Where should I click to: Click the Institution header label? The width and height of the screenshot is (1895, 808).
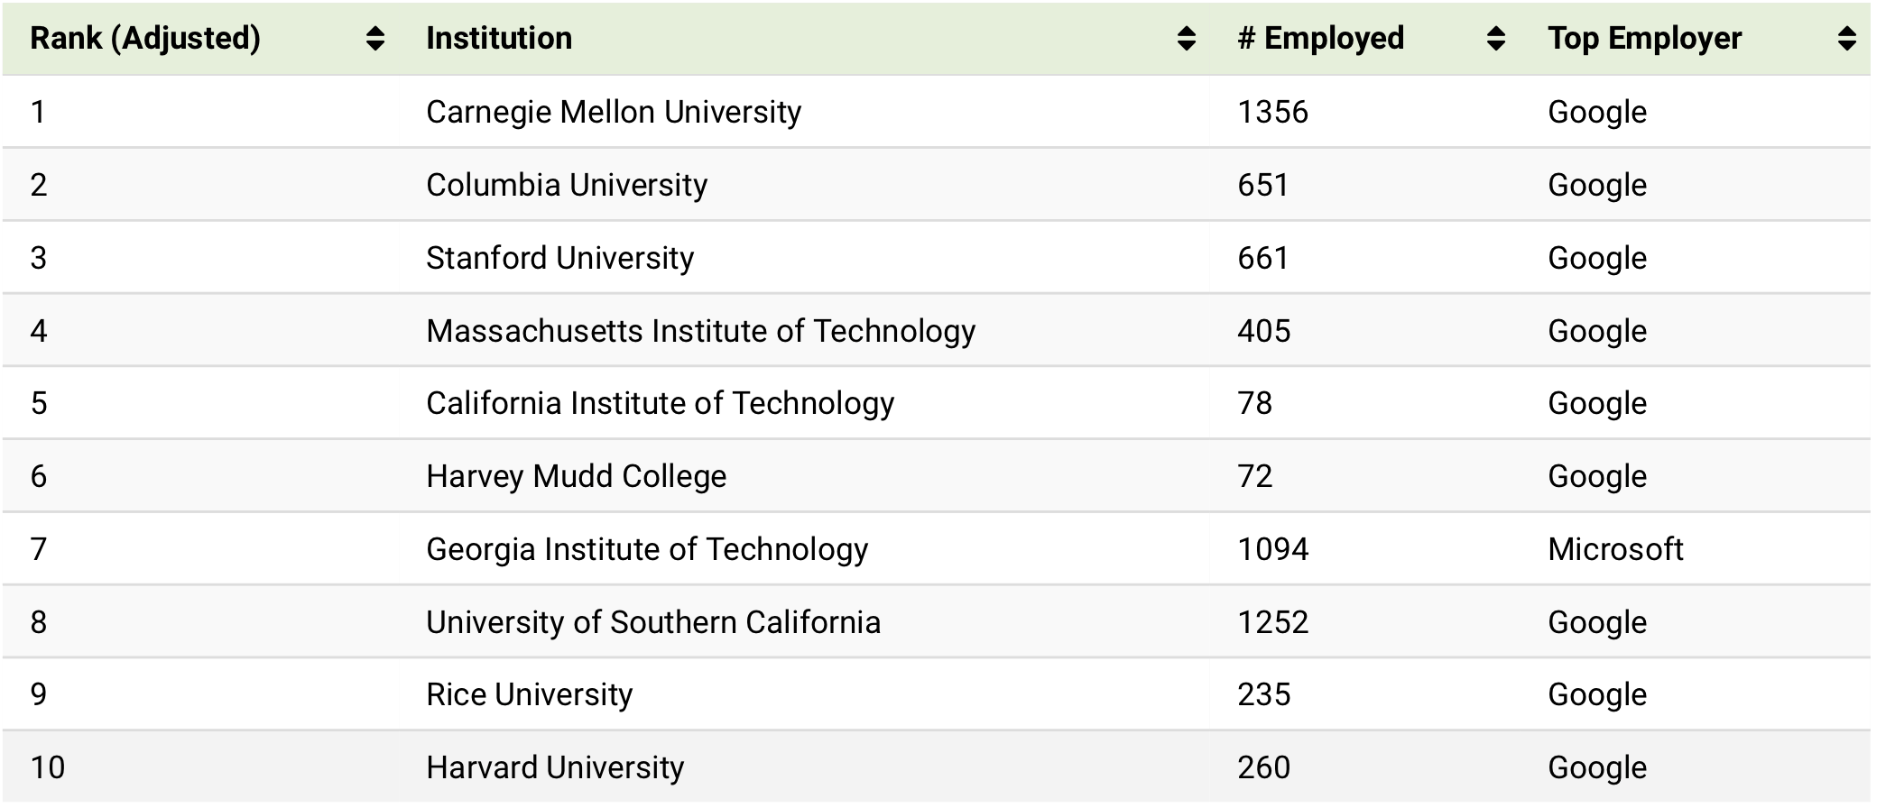(x=499, y=39)
